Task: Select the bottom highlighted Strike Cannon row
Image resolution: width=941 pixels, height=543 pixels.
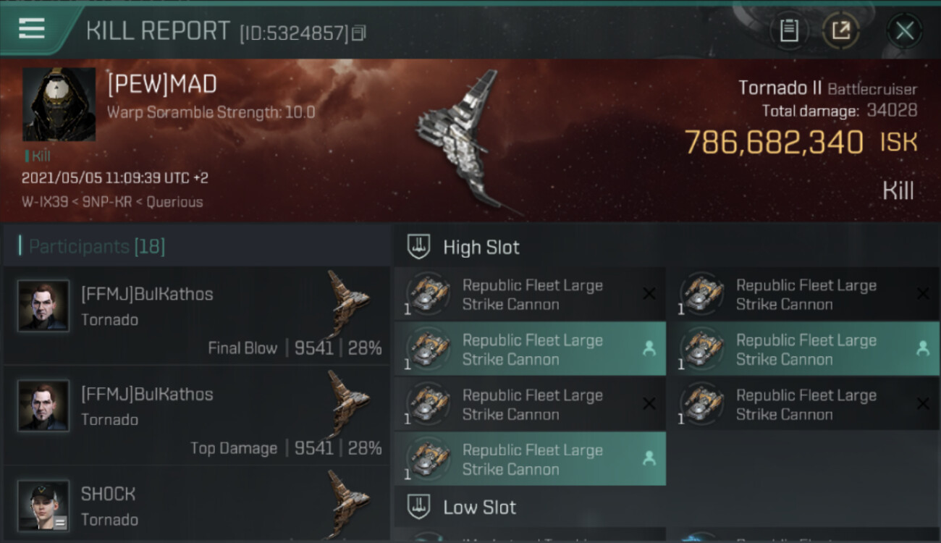Action: 530,459
